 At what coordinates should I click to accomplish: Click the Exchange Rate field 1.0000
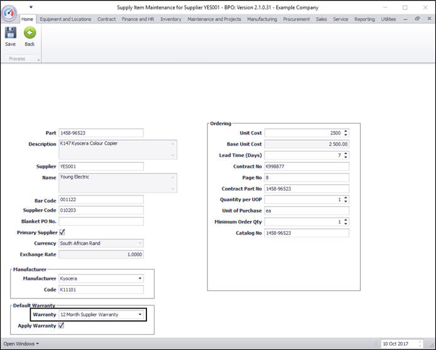pos(101,254)
